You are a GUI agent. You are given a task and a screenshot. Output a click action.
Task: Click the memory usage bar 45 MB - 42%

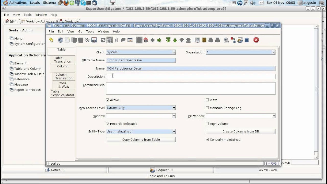click(x=268, y=170)
